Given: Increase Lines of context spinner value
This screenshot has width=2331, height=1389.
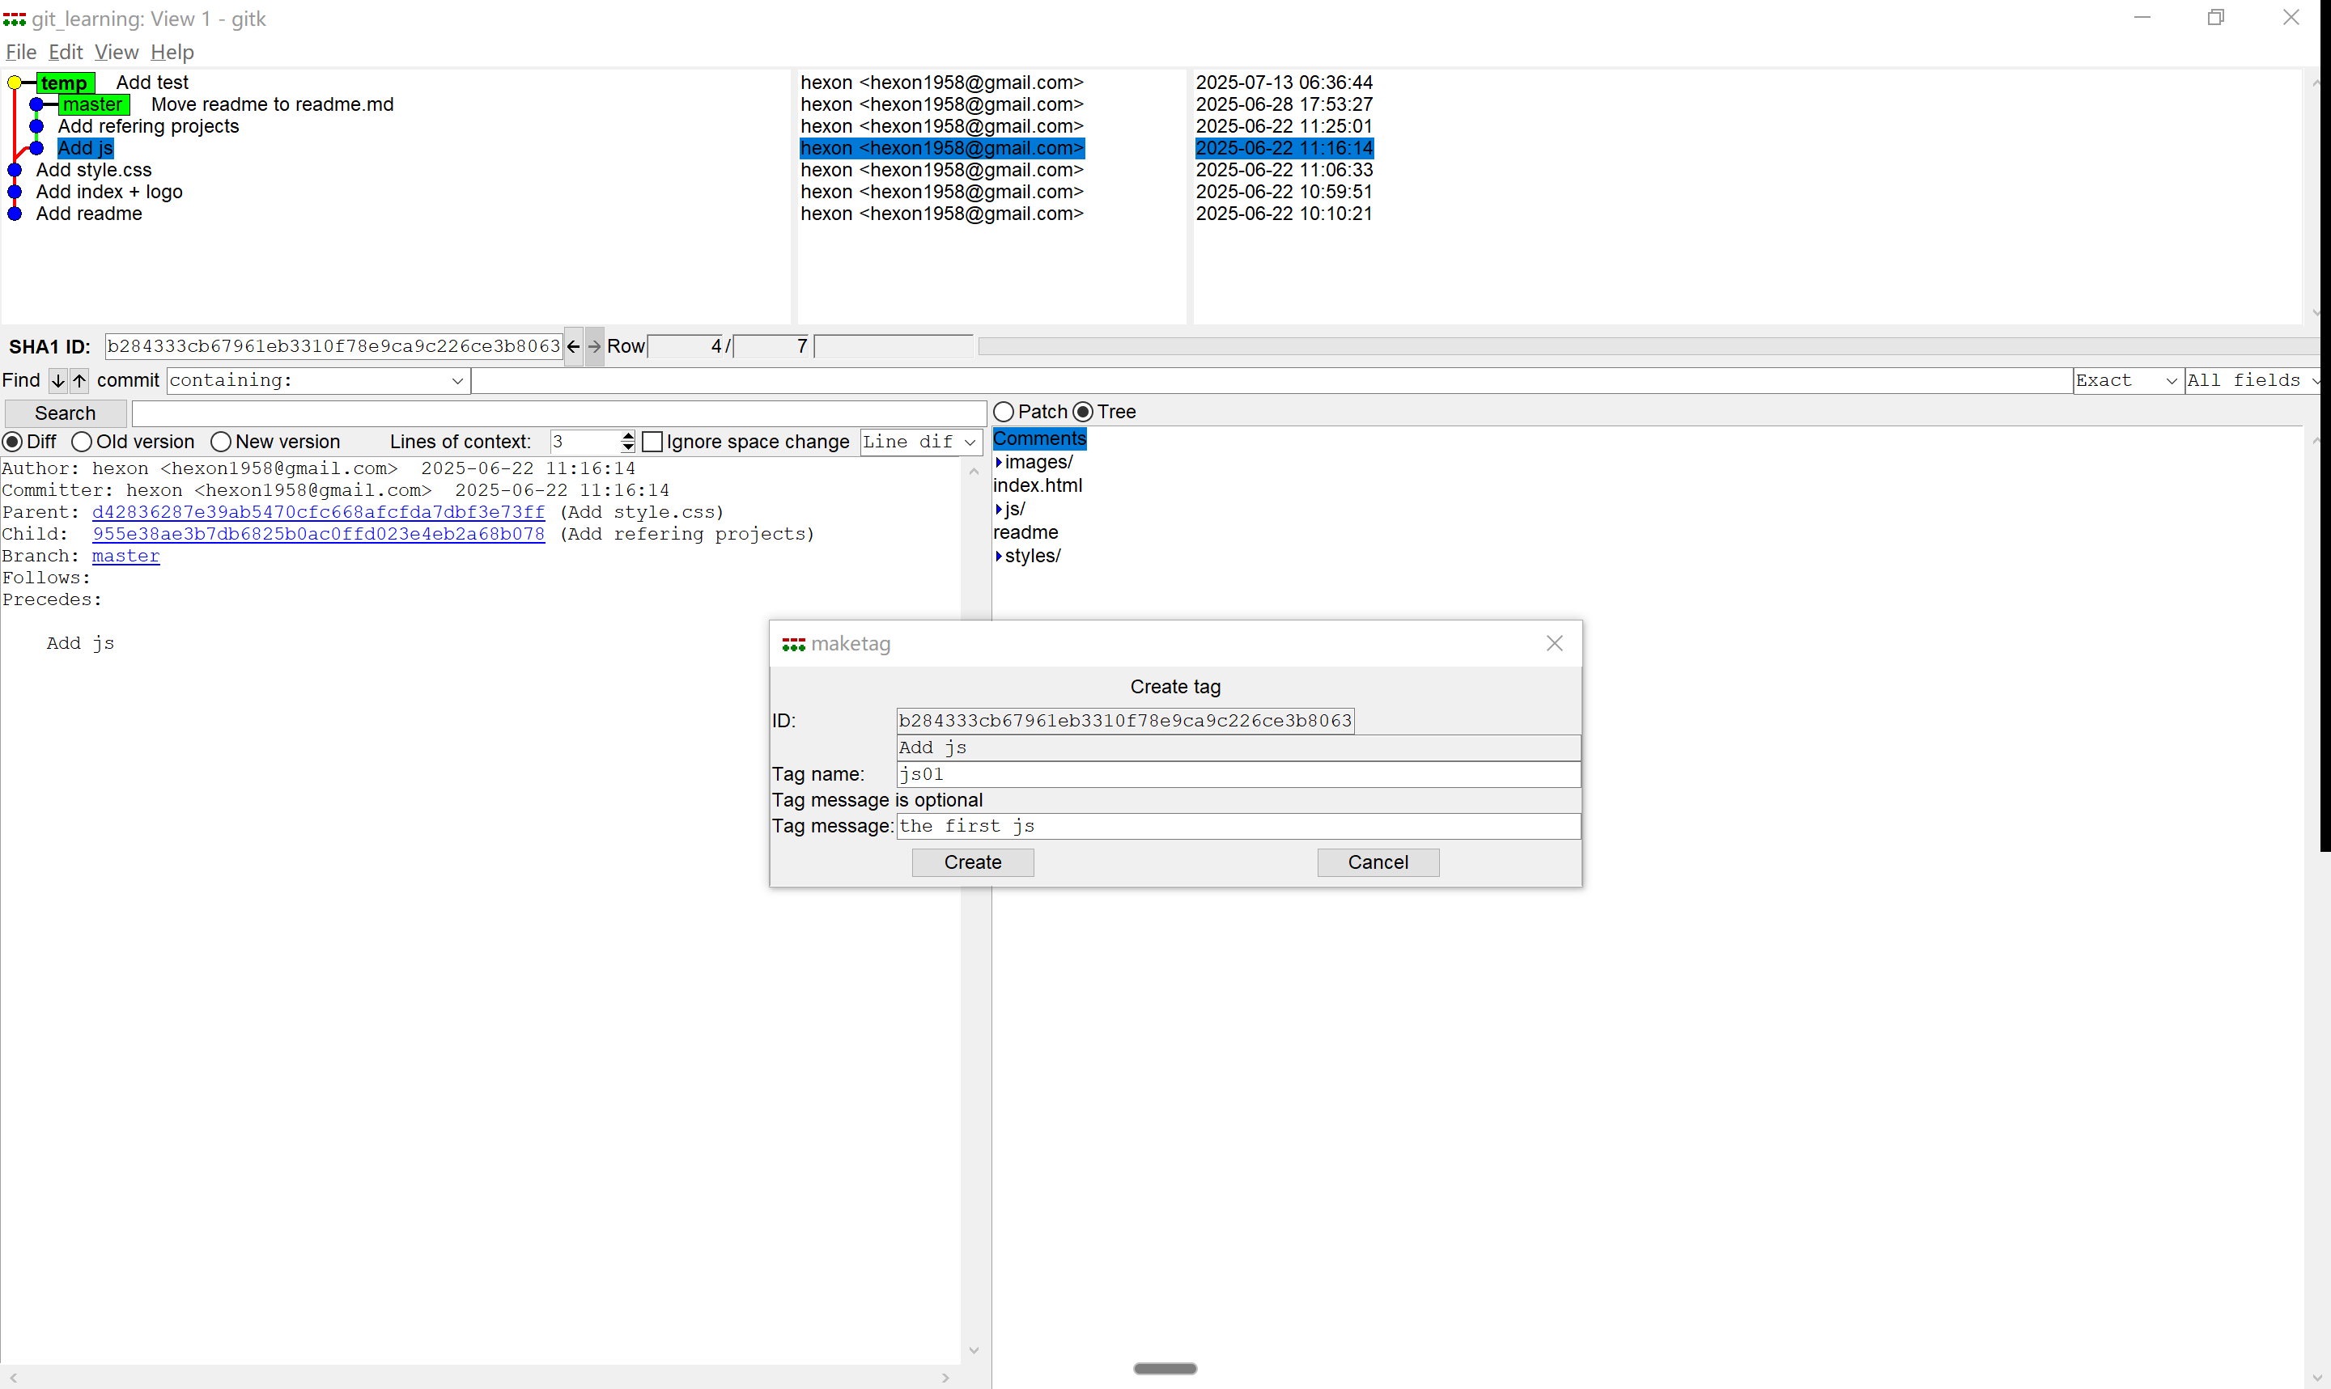Looking at the screenshot, I should pos(628,436).
